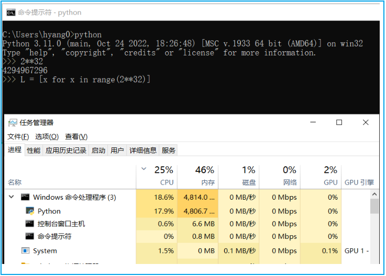Click the 0.1 MB/秒 disk value for System
386x276 pixels.
pyautogui.click(x=240, y=251)
